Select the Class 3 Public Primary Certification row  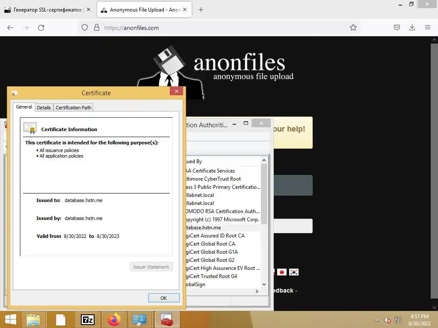(x=223, y=187)
